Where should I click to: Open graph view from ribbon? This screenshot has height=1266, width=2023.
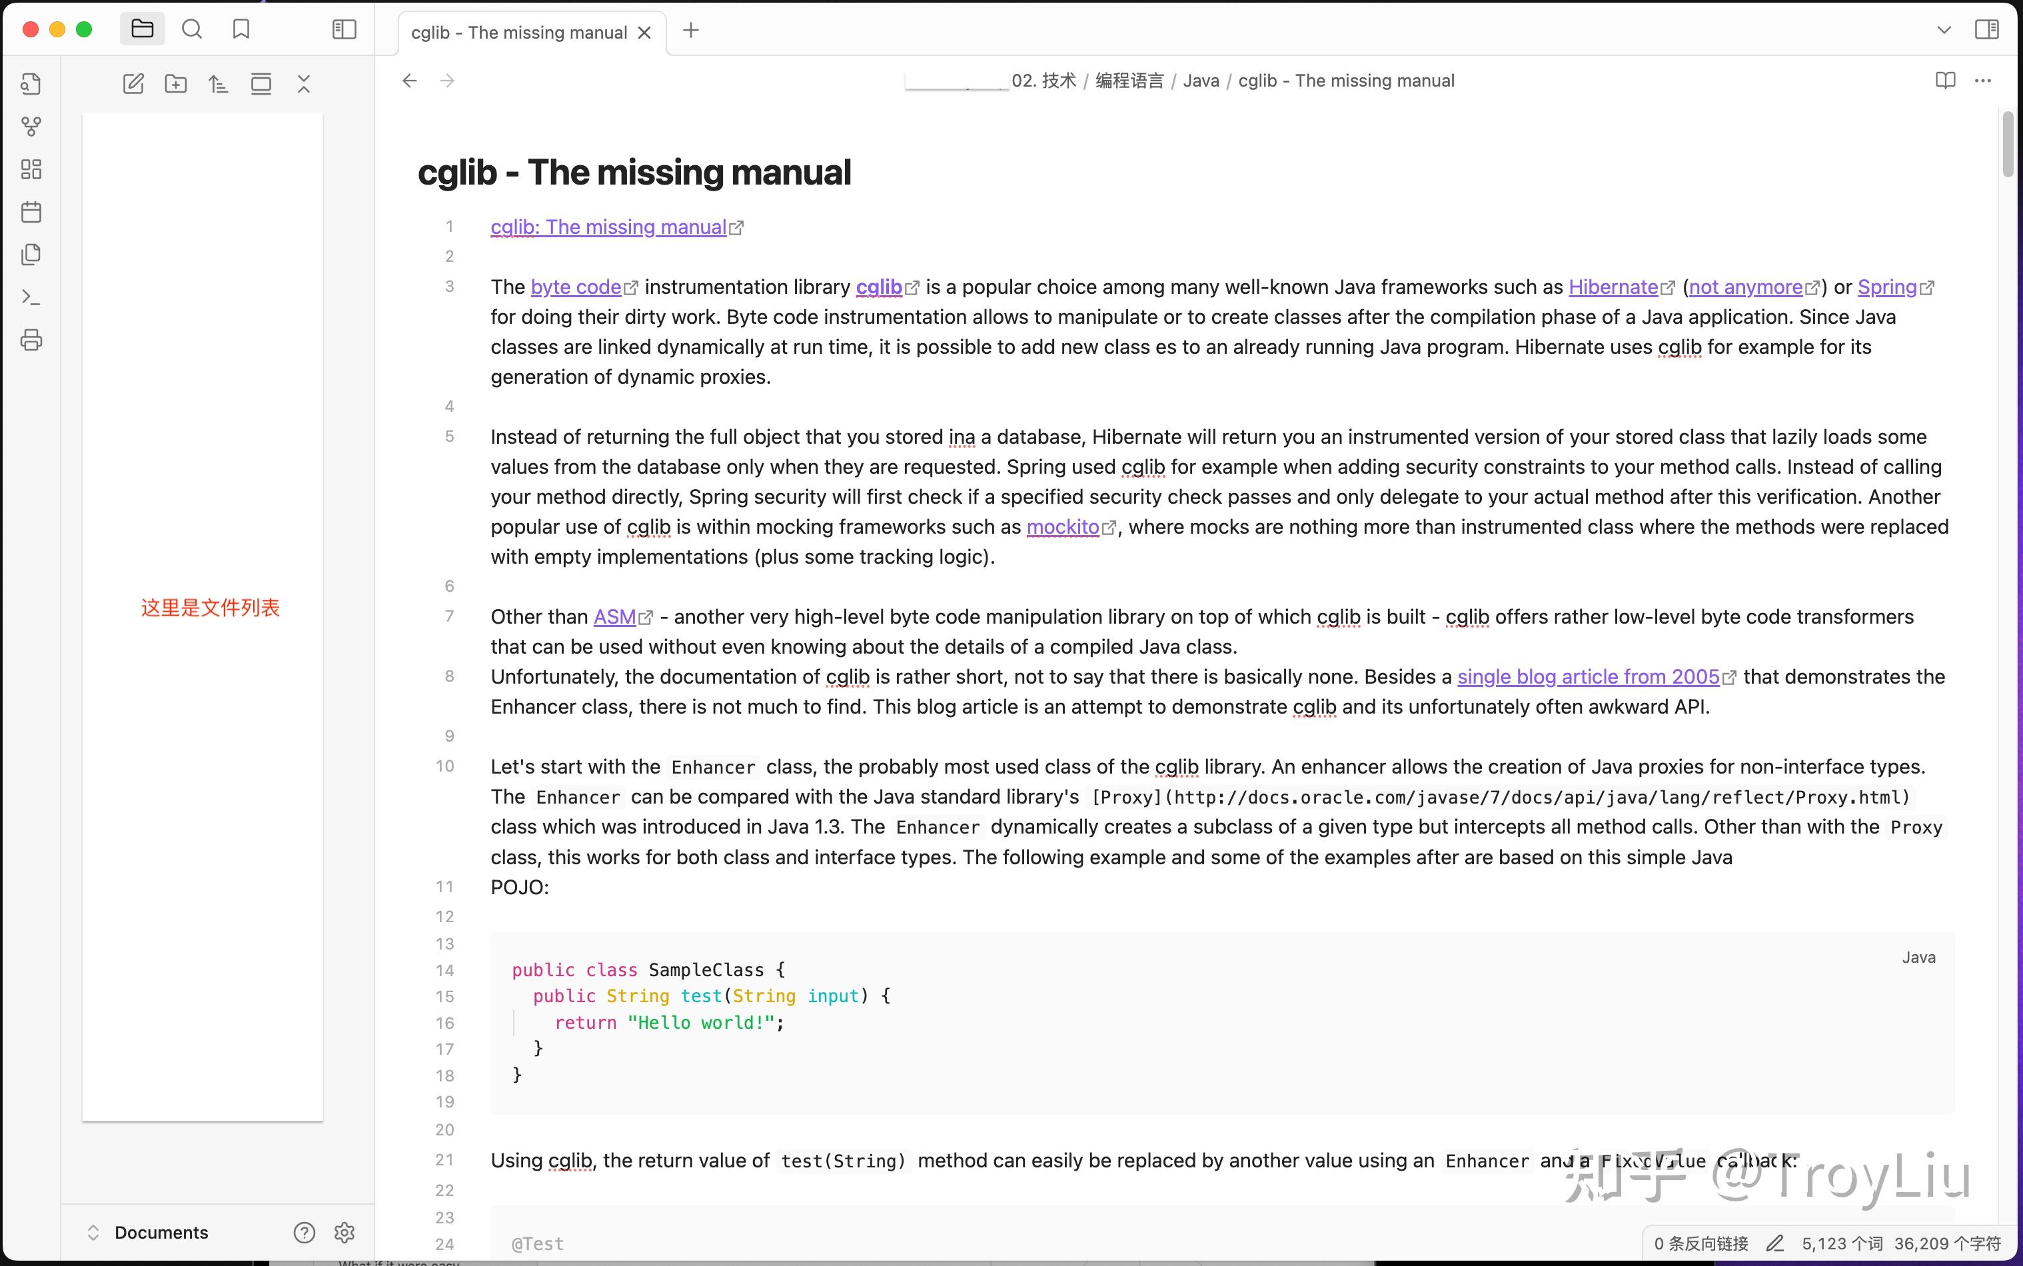(31, 127)
